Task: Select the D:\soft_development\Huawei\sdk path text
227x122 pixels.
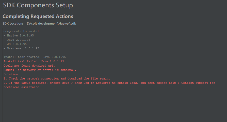Action: [x=51, y=24]
